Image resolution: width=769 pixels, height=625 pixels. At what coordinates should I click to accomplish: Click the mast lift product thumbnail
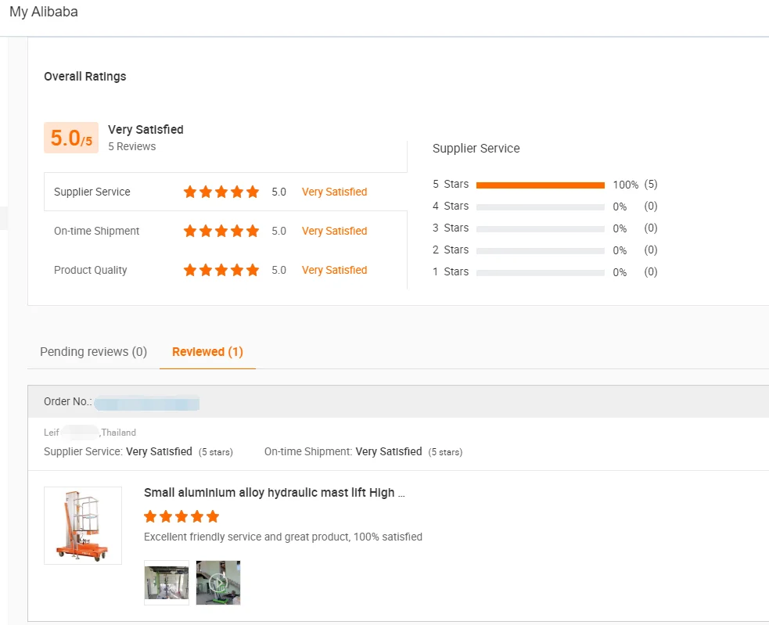tap(83, 525)
